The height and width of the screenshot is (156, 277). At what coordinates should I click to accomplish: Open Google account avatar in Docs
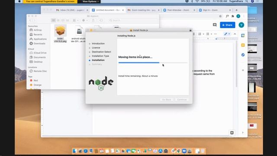(x=242, y=25)
